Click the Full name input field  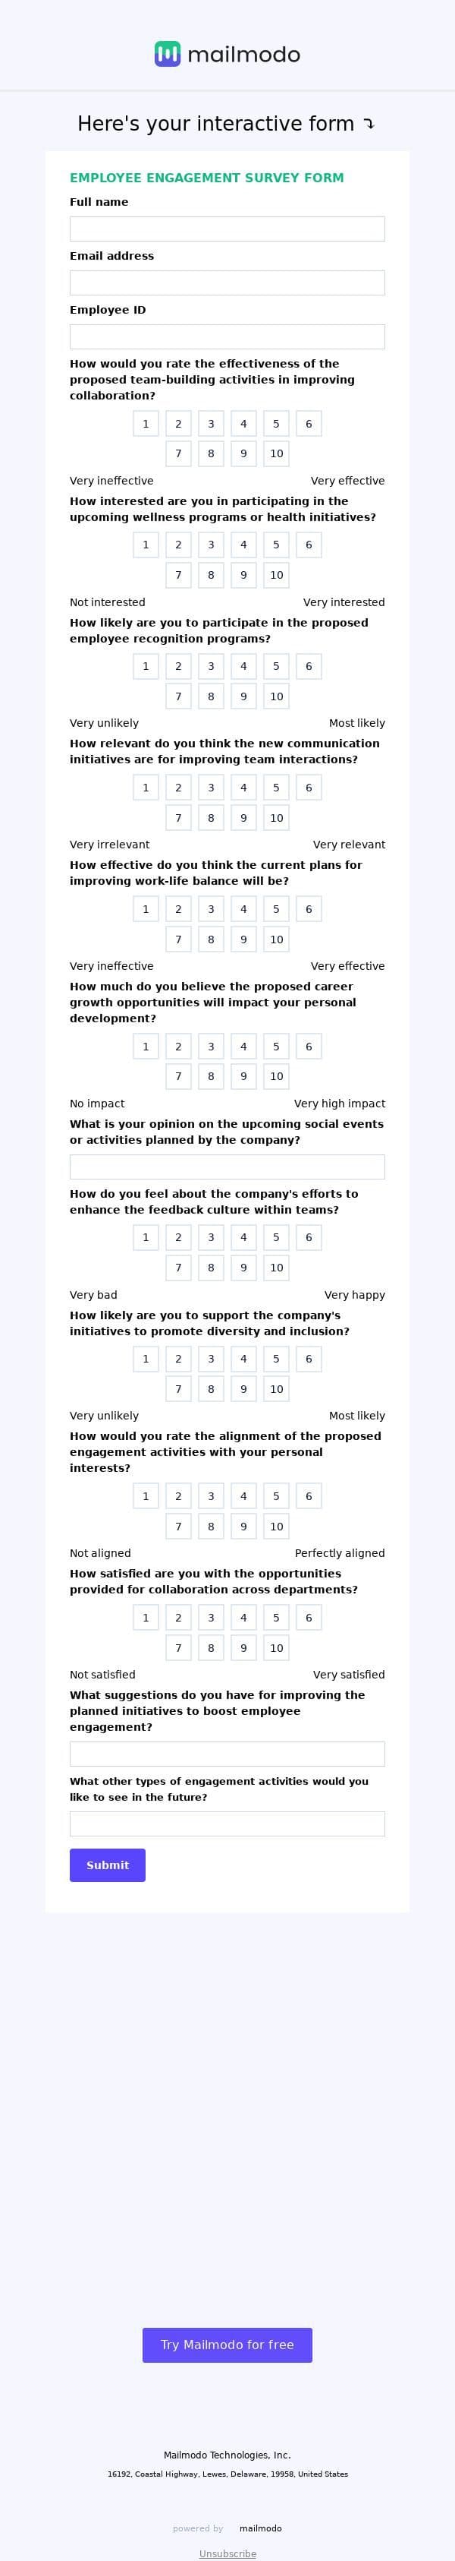(227, 229)
